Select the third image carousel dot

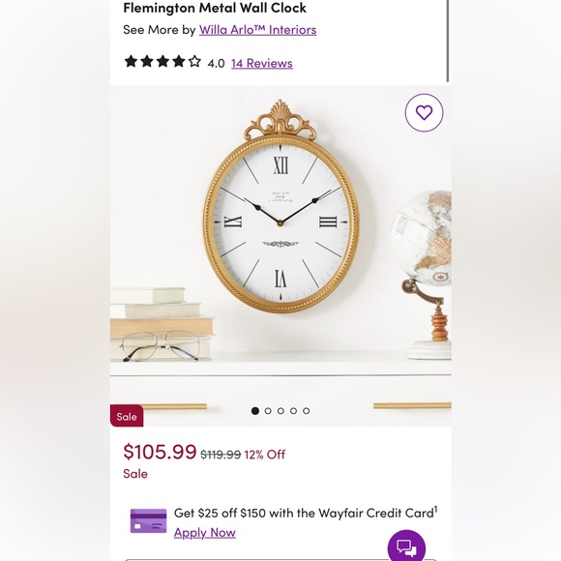tap(280, 411)
